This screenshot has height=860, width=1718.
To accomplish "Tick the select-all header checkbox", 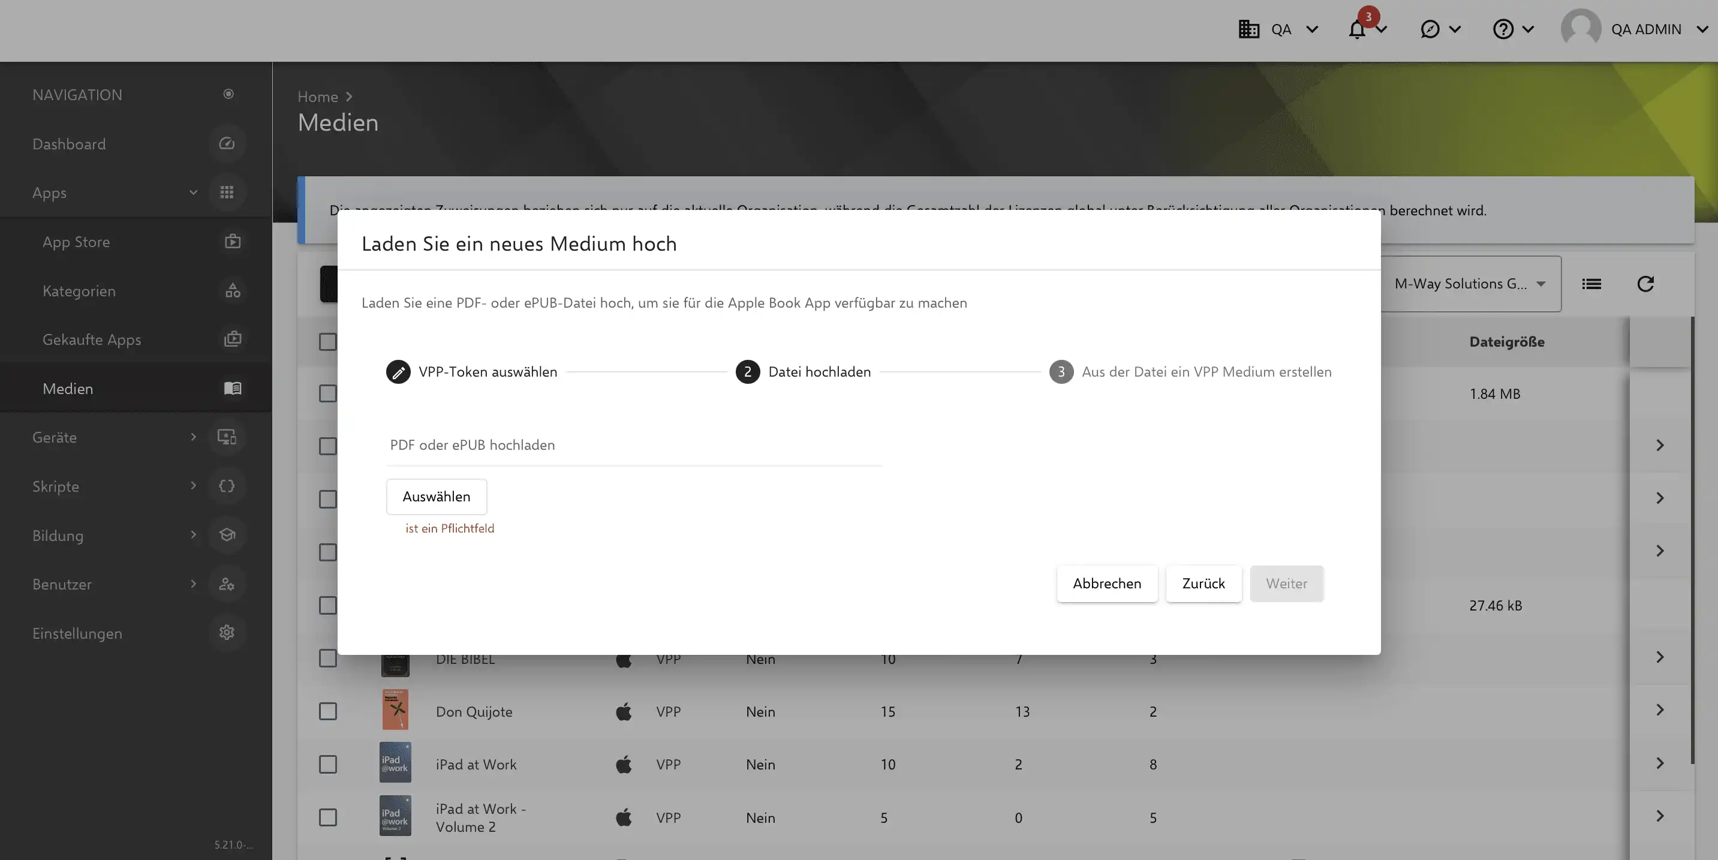I will 327,342.
